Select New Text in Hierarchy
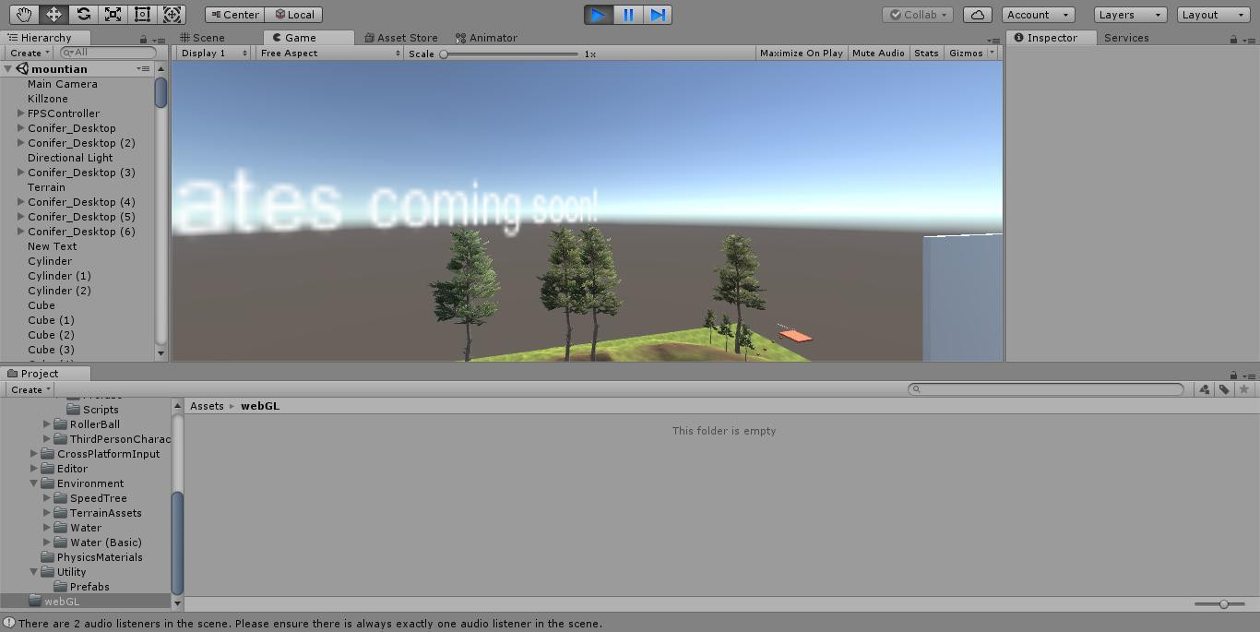 pyautogui.click(x=52, y=246)
